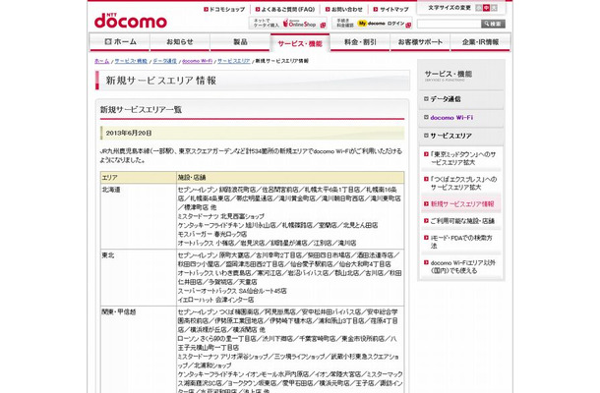The height and width of the screenshot is (393, 600).
Task: Open サービス・機能 tab
Action: click(300, 43)
